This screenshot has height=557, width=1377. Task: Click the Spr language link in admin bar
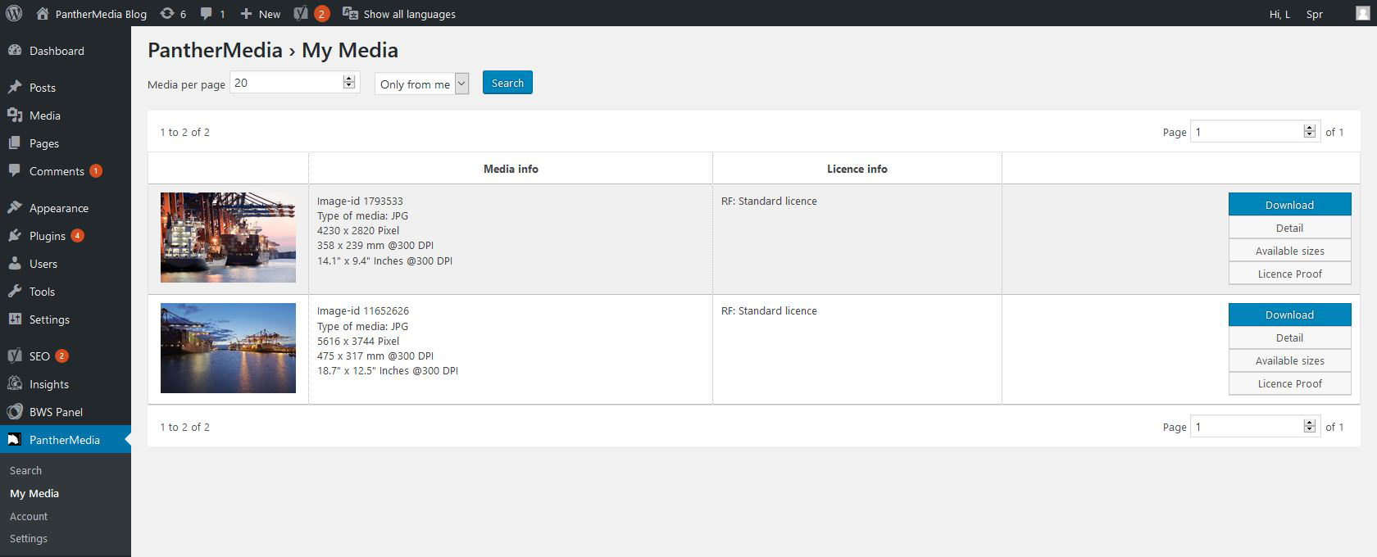(1314, 14)
